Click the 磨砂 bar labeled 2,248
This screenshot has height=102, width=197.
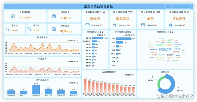[124, 39]
